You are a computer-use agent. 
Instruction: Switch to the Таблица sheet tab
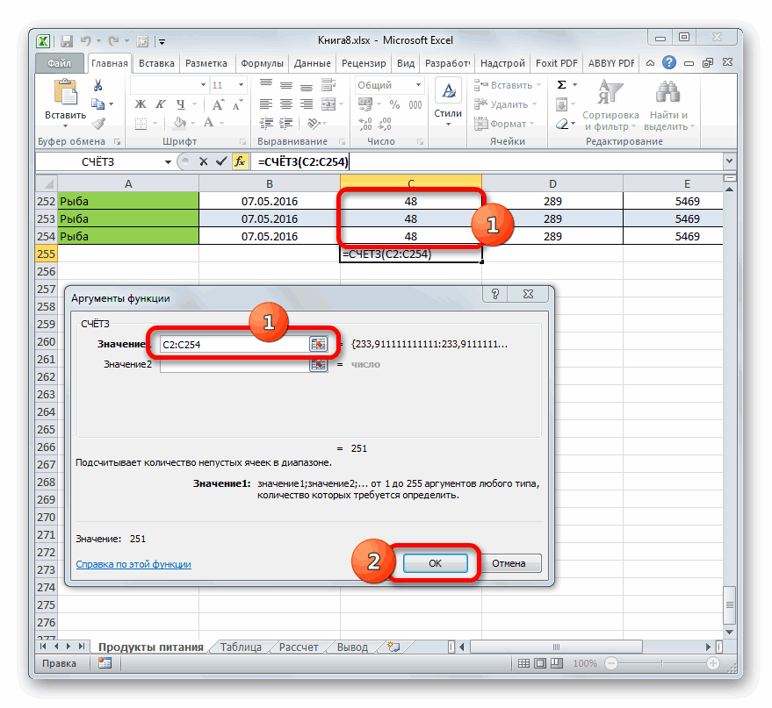[x=241, y=647]
